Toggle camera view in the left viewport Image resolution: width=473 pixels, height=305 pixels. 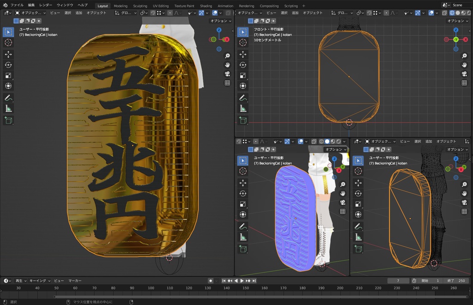[227, 74]
